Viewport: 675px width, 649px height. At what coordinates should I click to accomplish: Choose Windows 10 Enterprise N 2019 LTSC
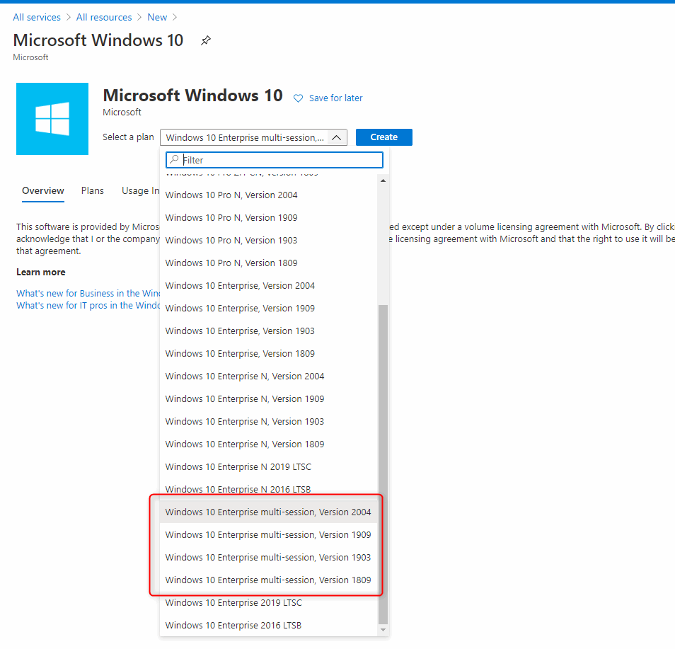tap(269, 467)
